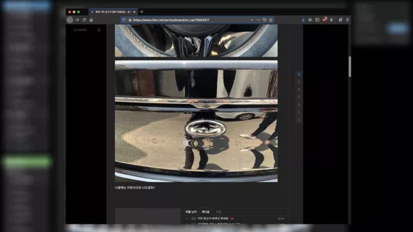
Task: Open a new browser tab
Action: (141, 12)
